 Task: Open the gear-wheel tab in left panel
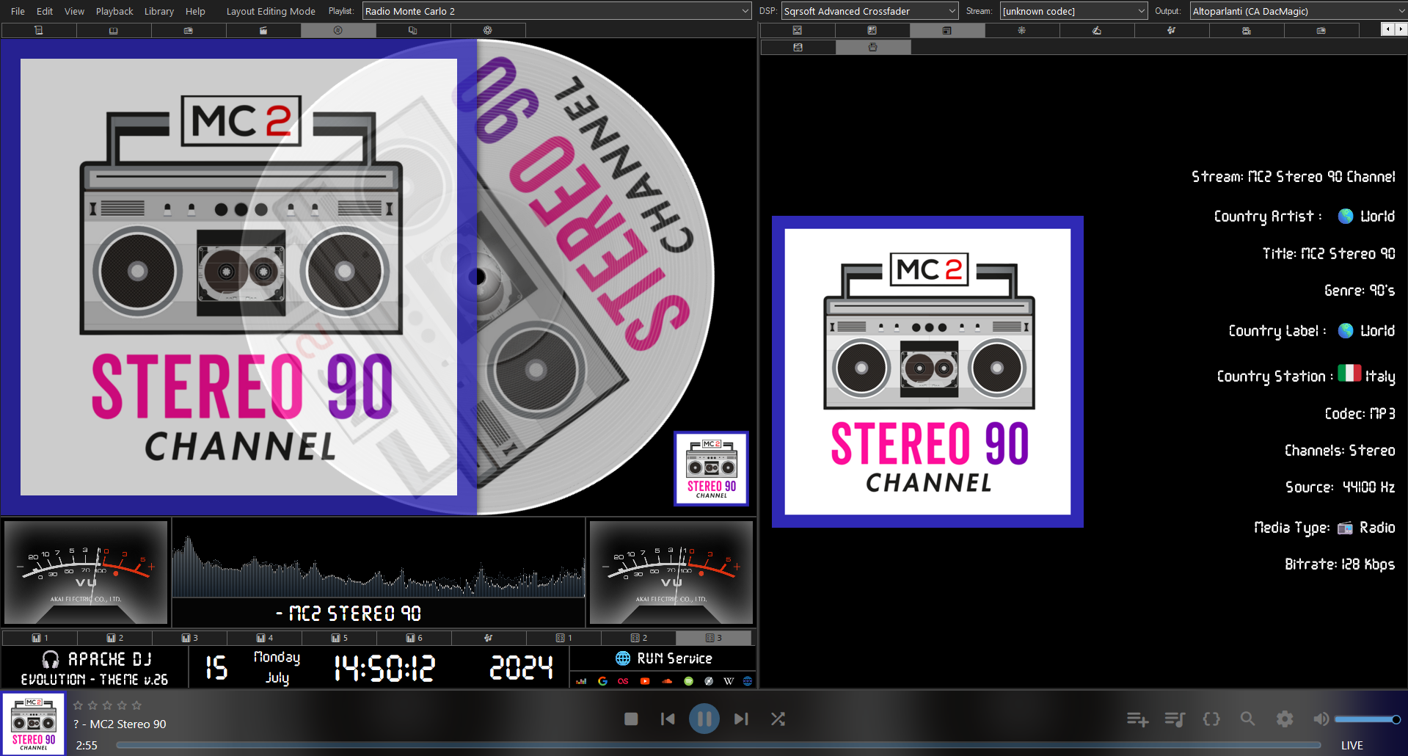pyautogui.click(x=488, y=30)
